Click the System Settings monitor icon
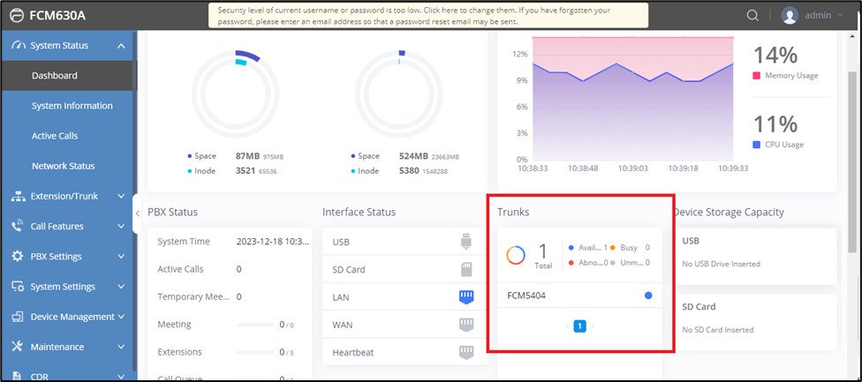Image resolution: width=862 pixels, height=382 pixels. (x=19, y=287)
